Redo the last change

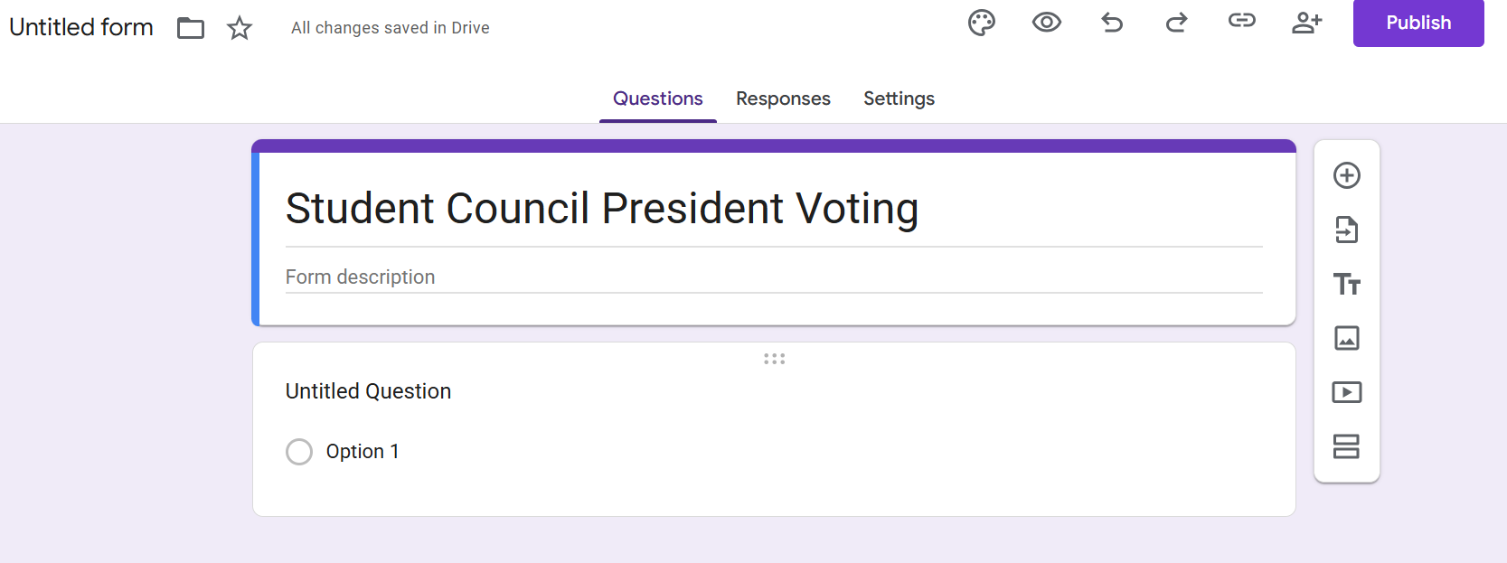coord(1176,23)
